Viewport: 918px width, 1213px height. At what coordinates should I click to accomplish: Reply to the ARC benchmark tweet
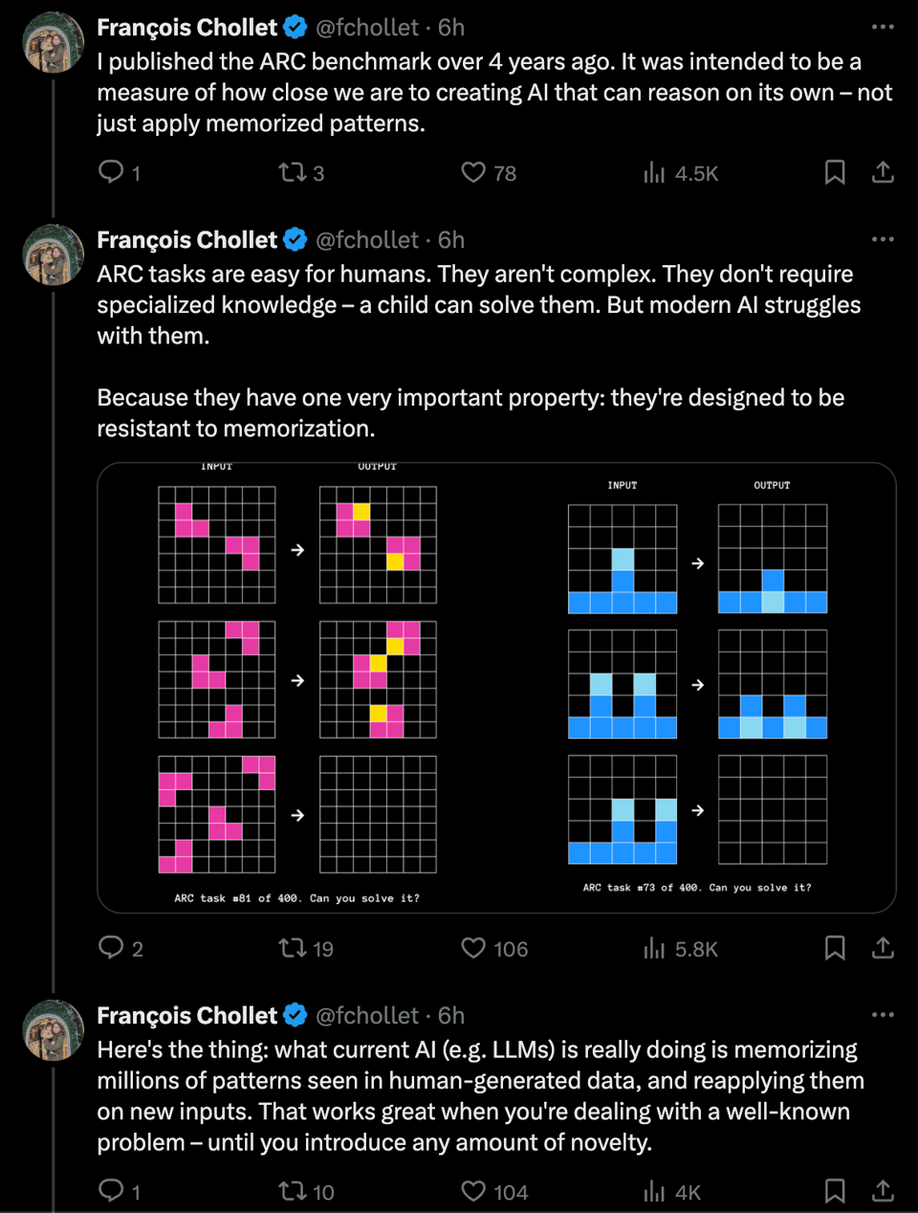click(112, 172)
